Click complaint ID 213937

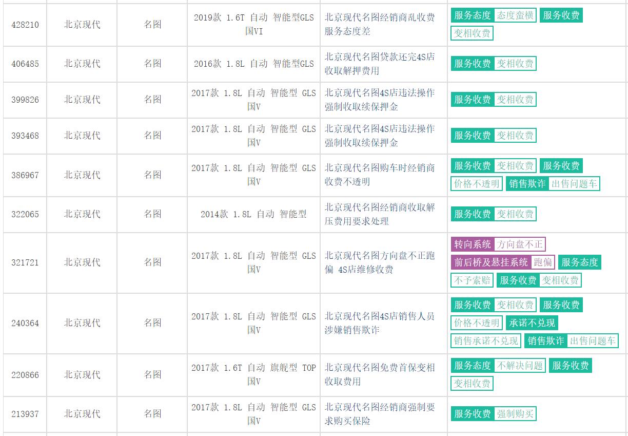pyautogui.click(x=25, y=414)
